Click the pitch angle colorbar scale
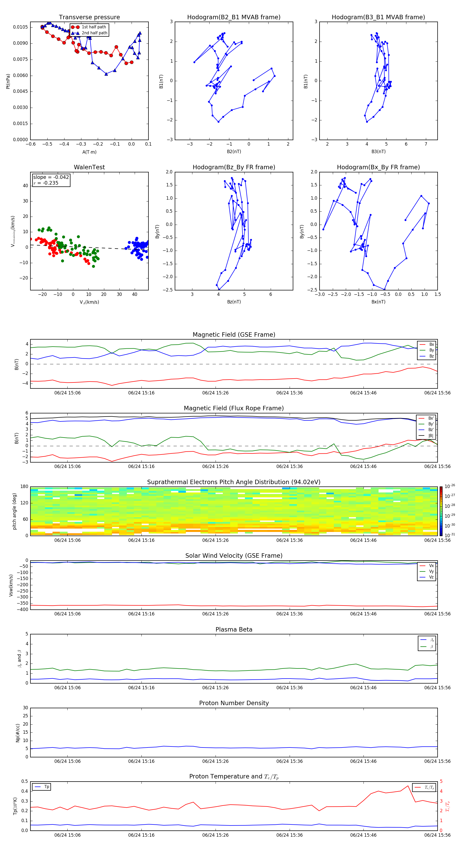 tap(441, 511)
